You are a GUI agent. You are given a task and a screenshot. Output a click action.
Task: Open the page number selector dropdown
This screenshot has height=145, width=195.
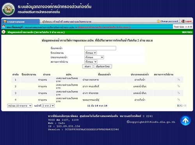48,106
